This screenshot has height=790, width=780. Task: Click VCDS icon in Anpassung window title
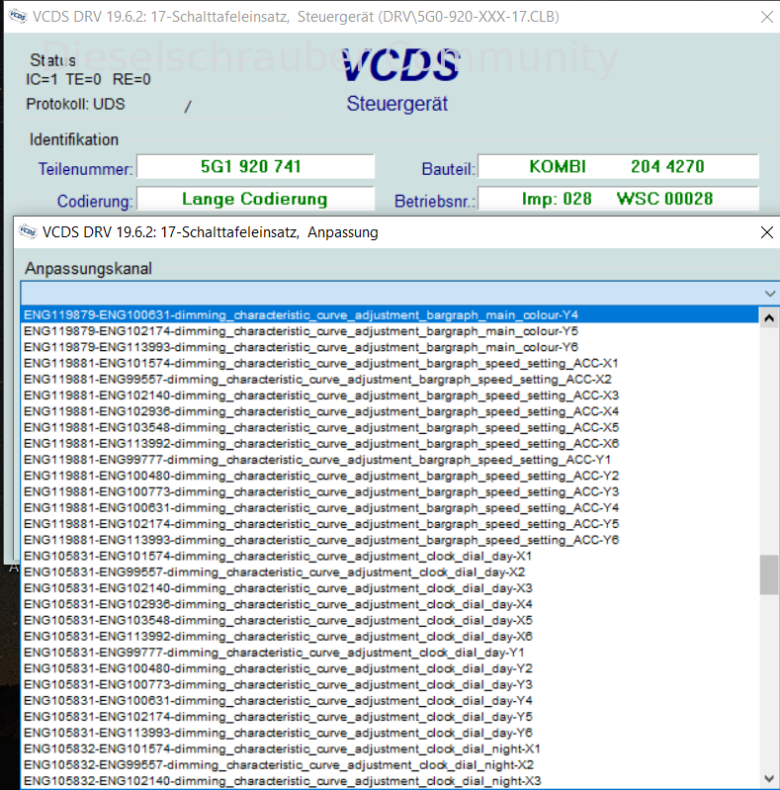28,231
